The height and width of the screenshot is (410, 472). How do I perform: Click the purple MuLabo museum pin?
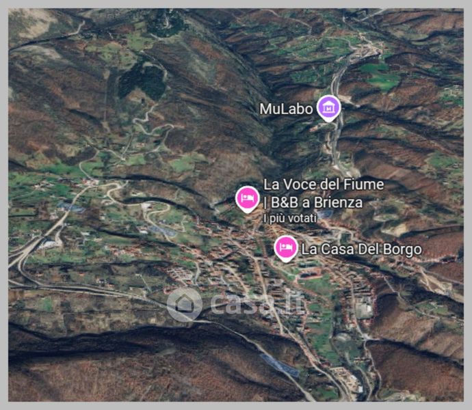tap(329, 108)
